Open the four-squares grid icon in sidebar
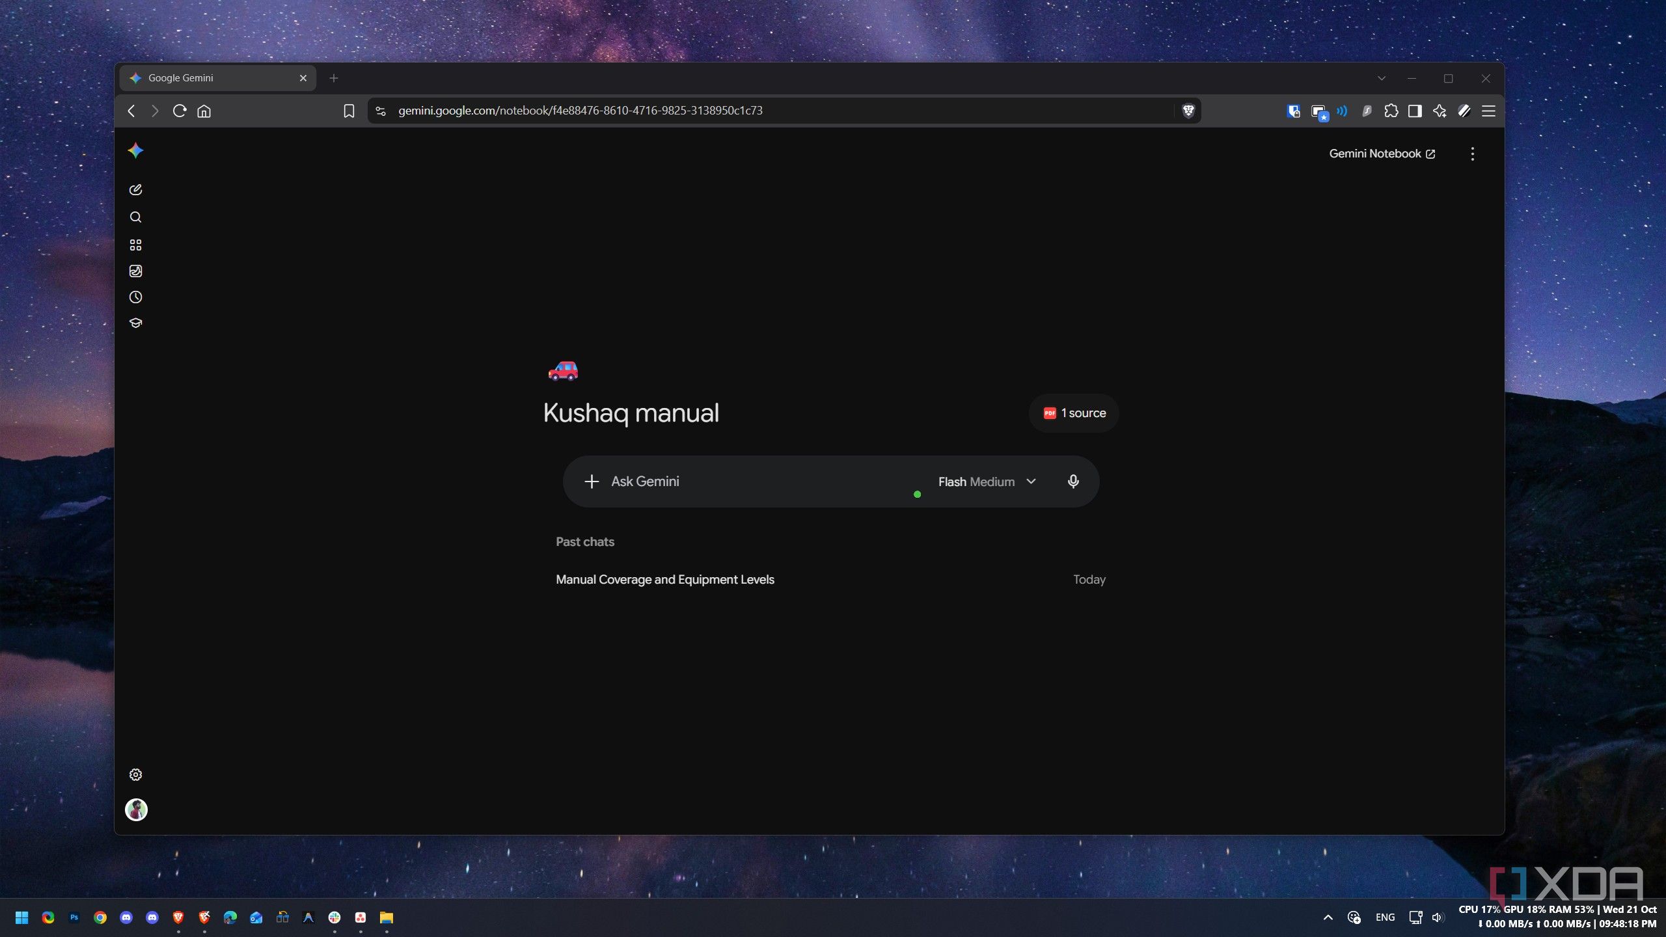Viewport: 1666px width, 937px height. [x=135, y=245]
